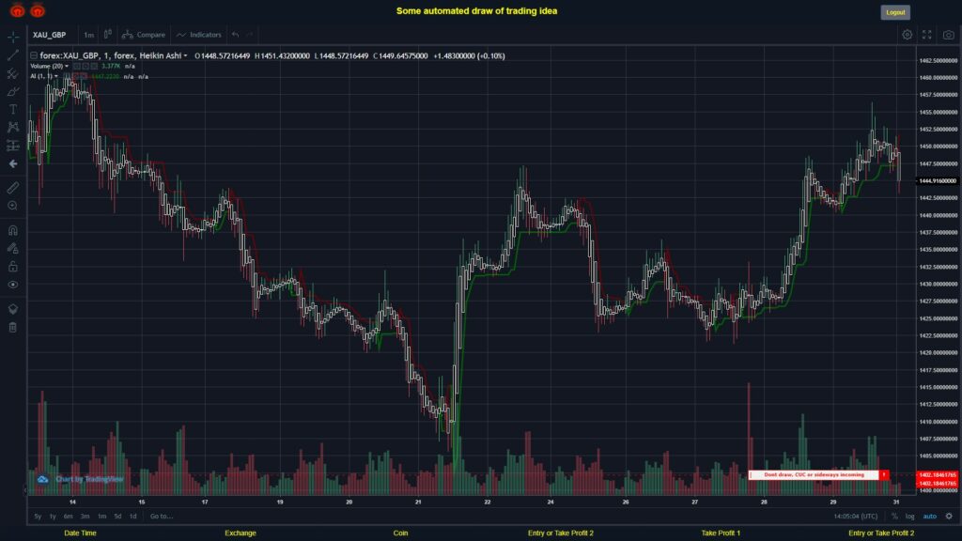
Task: Open the candle chart style selector
Action: [107, 35]
